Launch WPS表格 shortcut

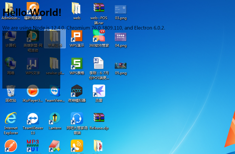tap(77, 66)
